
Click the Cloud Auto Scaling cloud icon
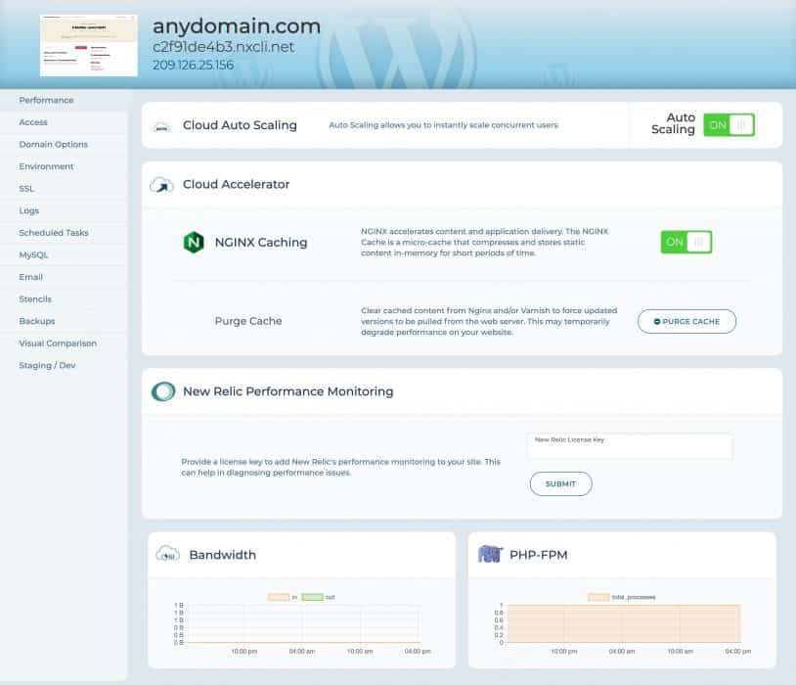click(159, 125)
